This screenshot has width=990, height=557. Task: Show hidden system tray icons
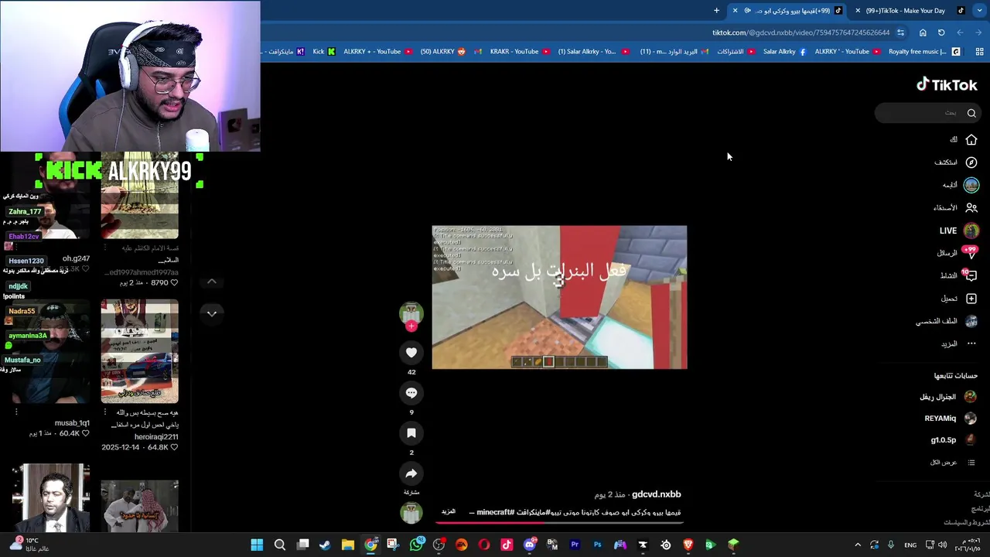[x=857, y=545]
